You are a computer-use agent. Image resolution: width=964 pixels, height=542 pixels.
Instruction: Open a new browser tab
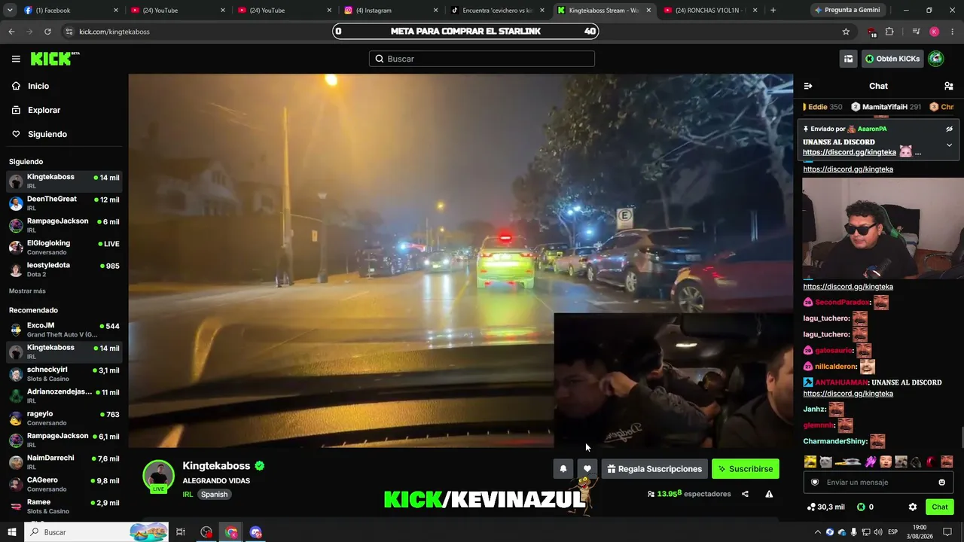[773, 11]
